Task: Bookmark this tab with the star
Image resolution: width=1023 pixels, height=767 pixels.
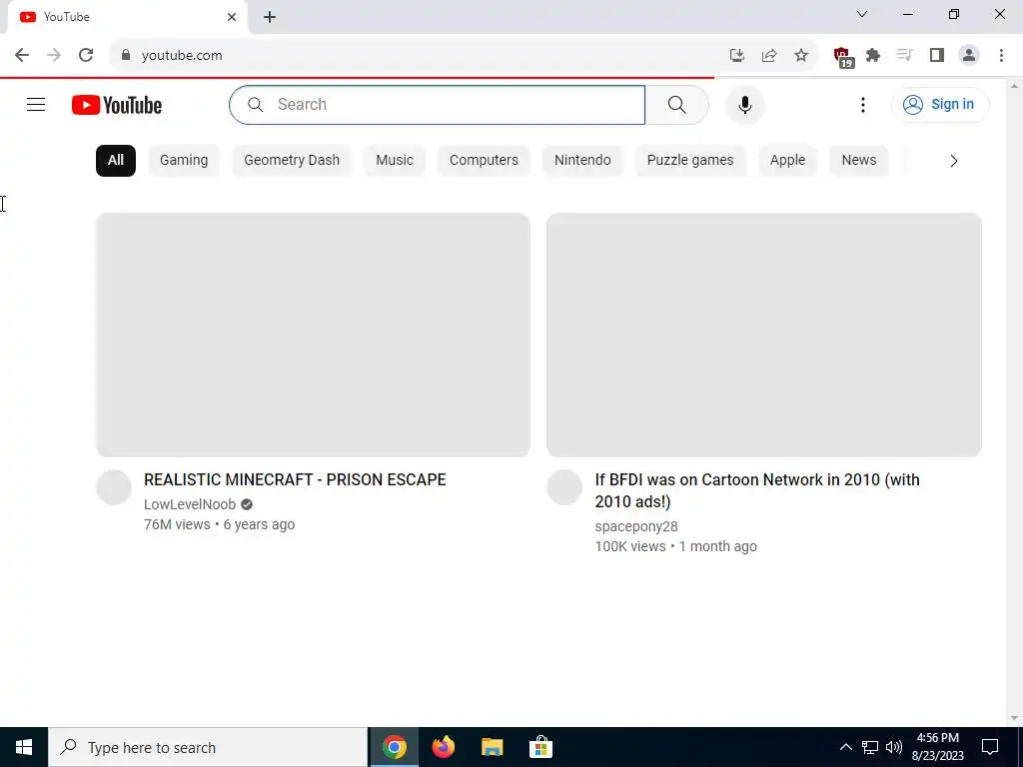Action: coord(801,56)
